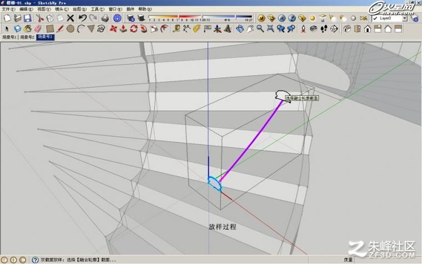Screen dimensions: 422x264
Task: Open Model Info blue icon
Action: tap(117, 18)
